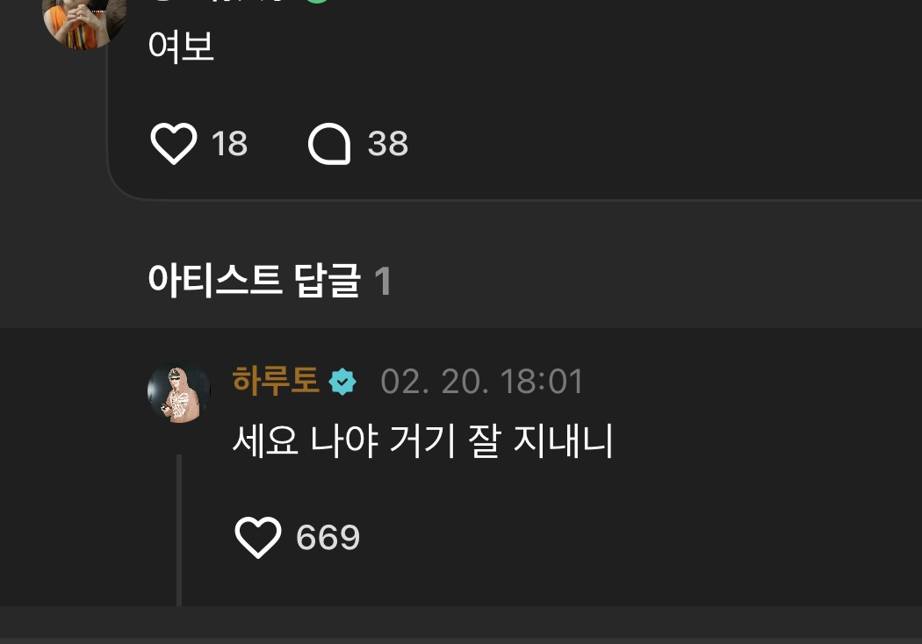Viewport: 922px width, 644px height.
Task: Tap the green badge beside the top username
Action: [318, 2]
